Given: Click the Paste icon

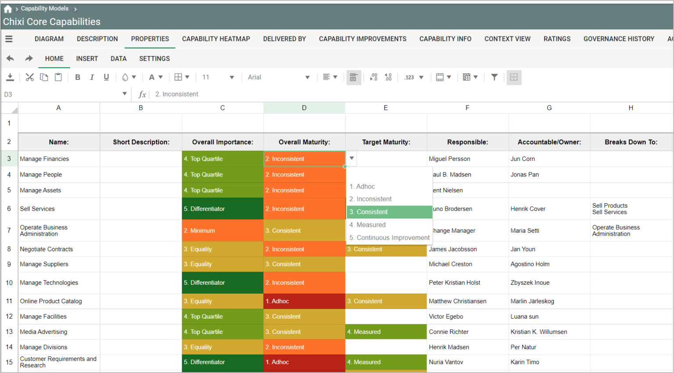Looking at the screenshot, I should pos(58,77).
